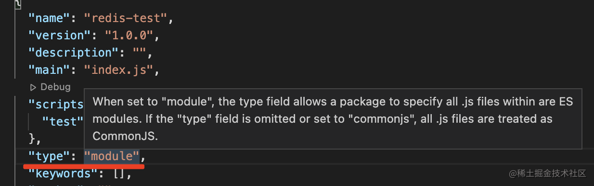Click the "index.js" main value

point(118,70)
